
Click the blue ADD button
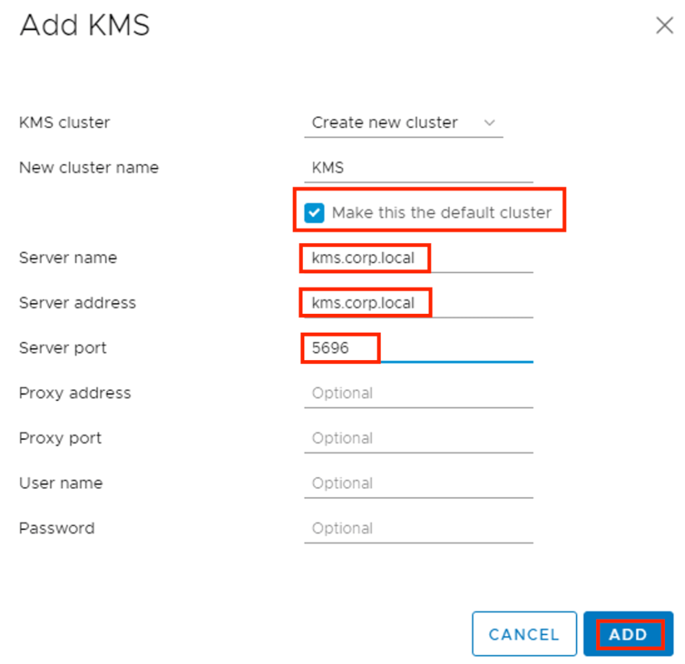pyautogui.click(x=628, y=634)
